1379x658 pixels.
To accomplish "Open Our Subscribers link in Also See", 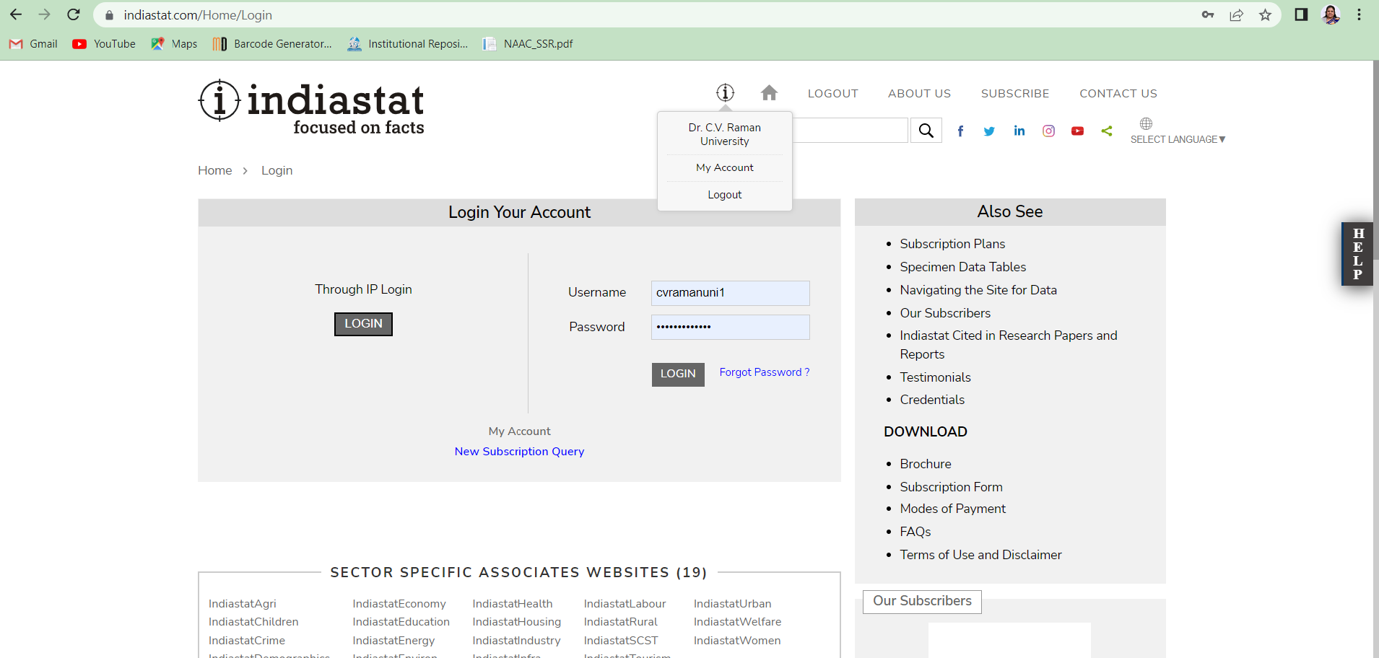I will [945, 313].
